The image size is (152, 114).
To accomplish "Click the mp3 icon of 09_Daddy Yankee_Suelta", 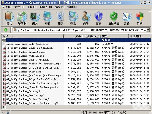I will (x=4, y=72).
